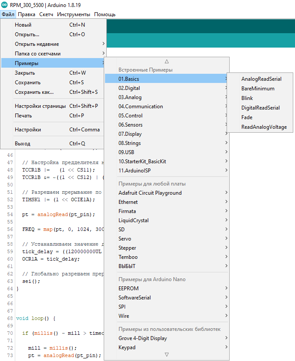Choose ReadAnalogVoltage from Basics submenu
This screenshot has width=295, height=361.
pyautogui.click(x=264, y=127)
